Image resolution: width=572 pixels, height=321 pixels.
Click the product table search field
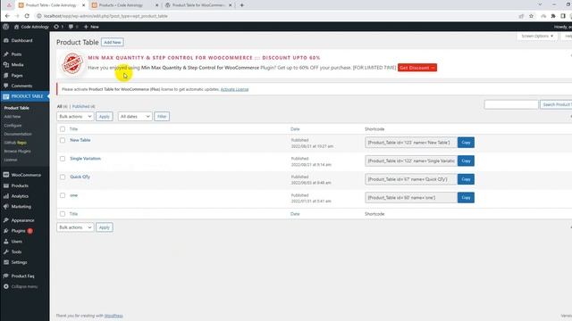pos(511,105)
